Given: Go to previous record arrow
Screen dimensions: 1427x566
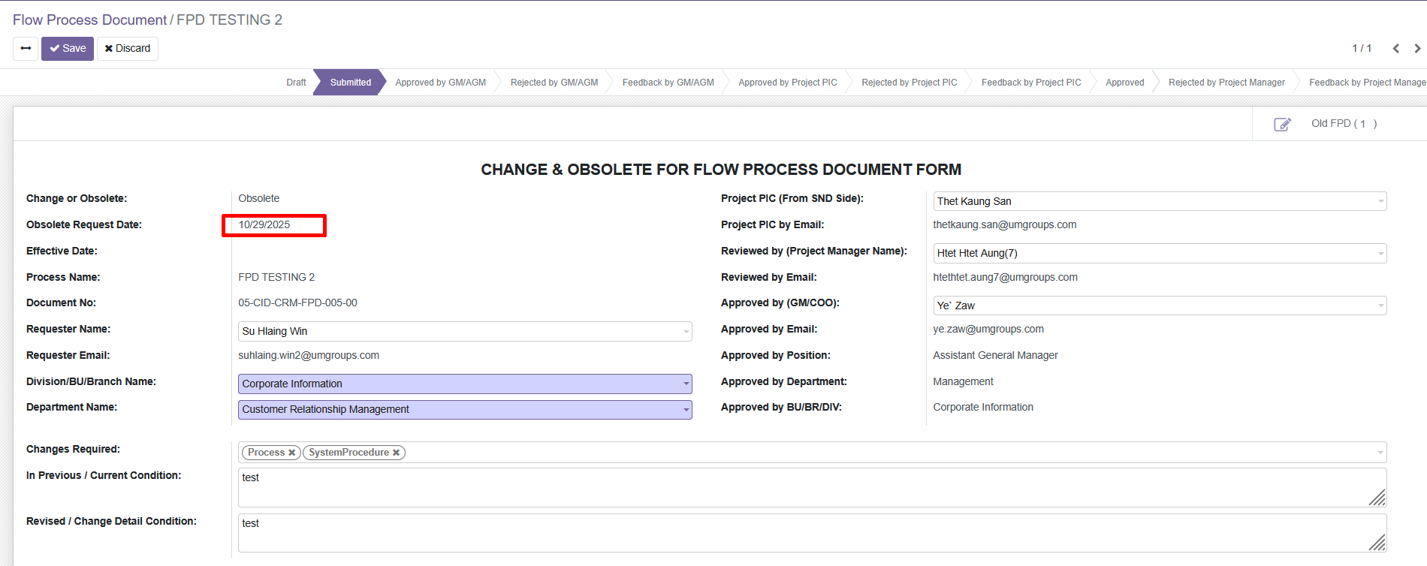Looking at the screenshot, I should pos(1396,49).
